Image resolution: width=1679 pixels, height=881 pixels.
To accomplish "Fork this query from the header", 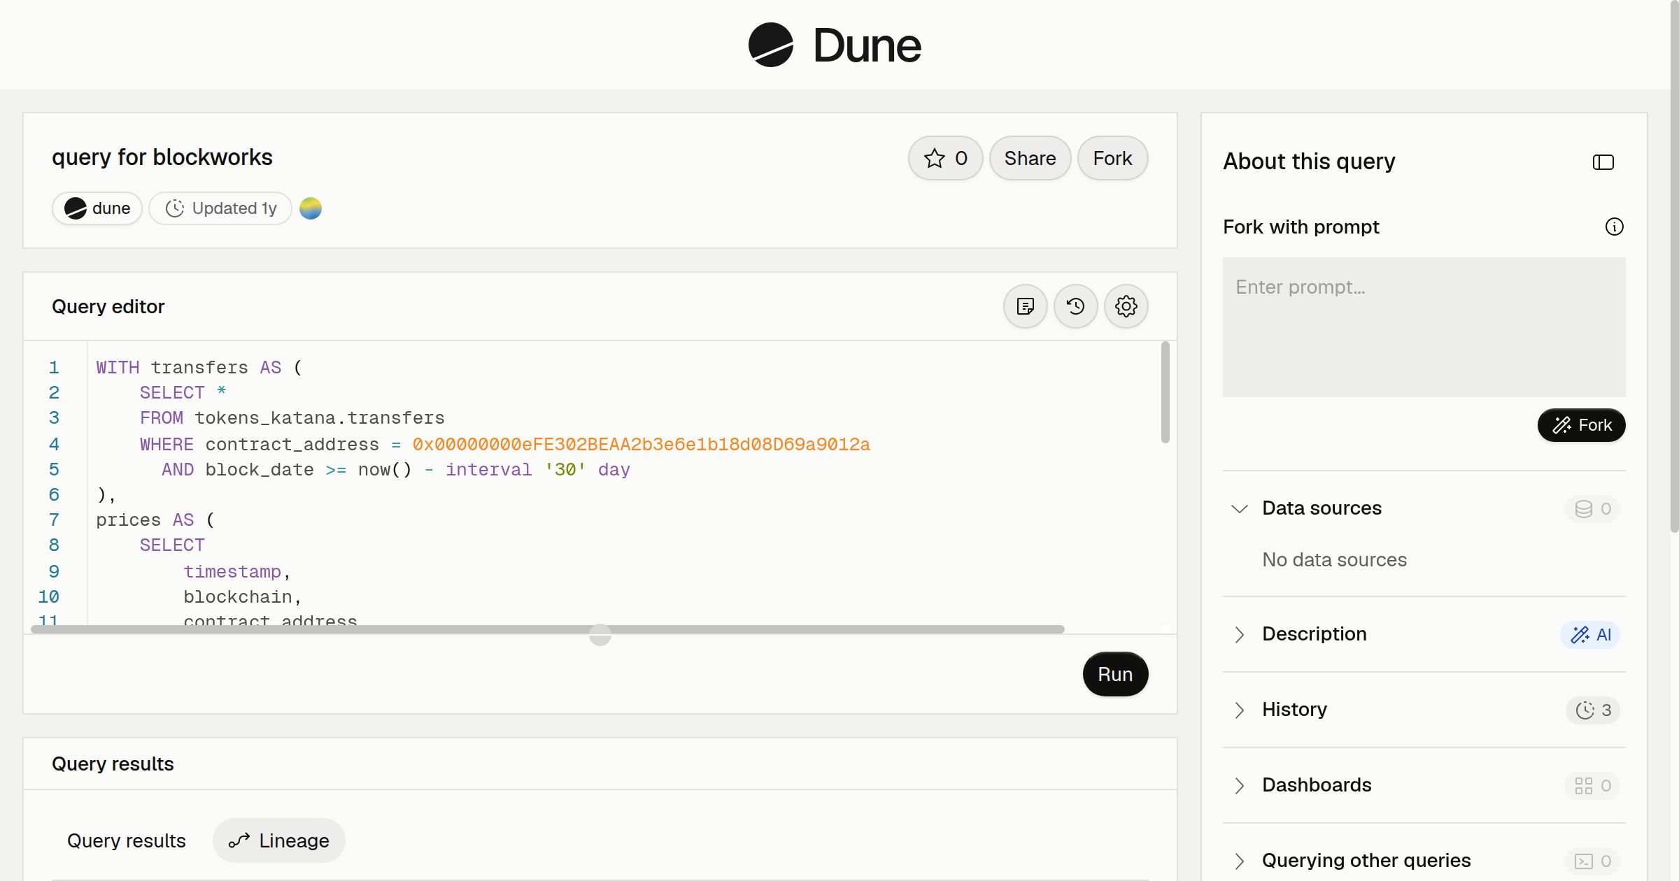I will [1112, 158].
